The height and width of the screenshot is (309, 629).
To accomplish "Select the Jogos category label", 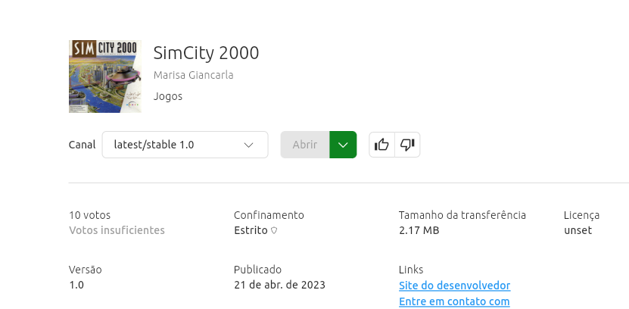I will coord(168,96).
